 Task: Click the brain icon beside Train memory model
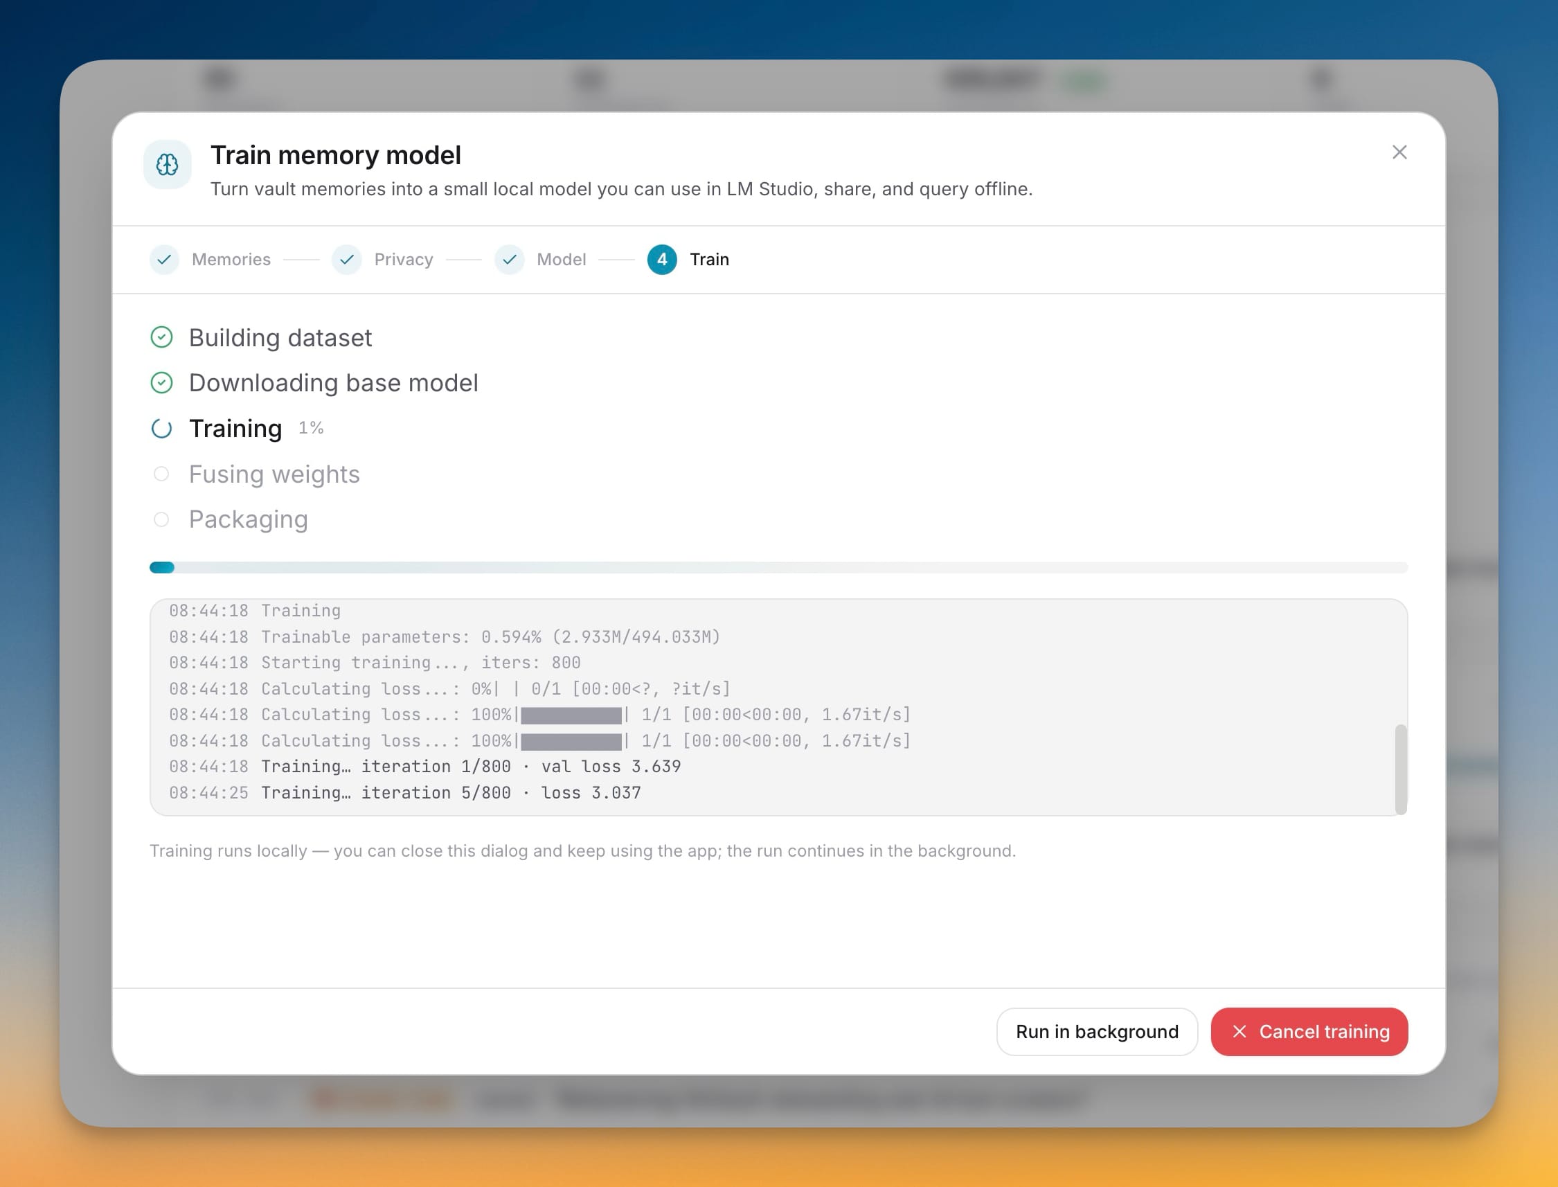[168, 165]
